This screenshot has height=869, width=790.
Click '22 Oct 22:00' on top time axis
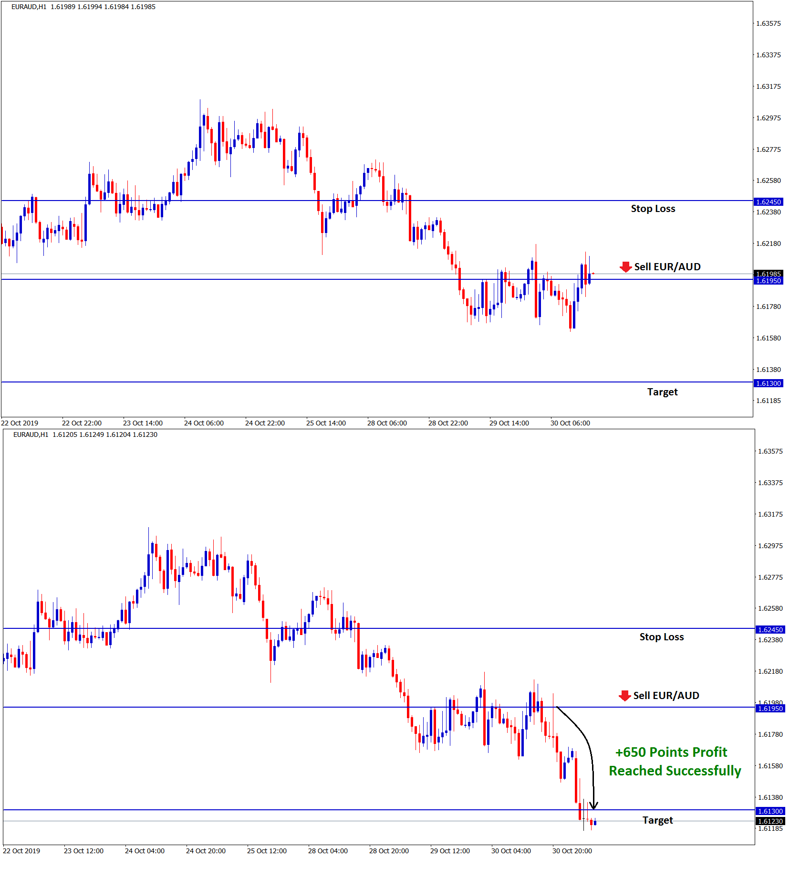pos(82,423)
